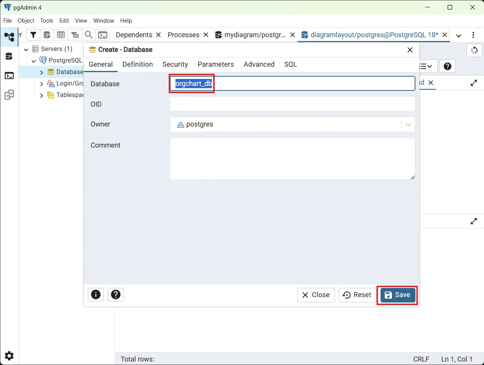
Task: Click the View Data table grid icon
Action: pos(61,35)
